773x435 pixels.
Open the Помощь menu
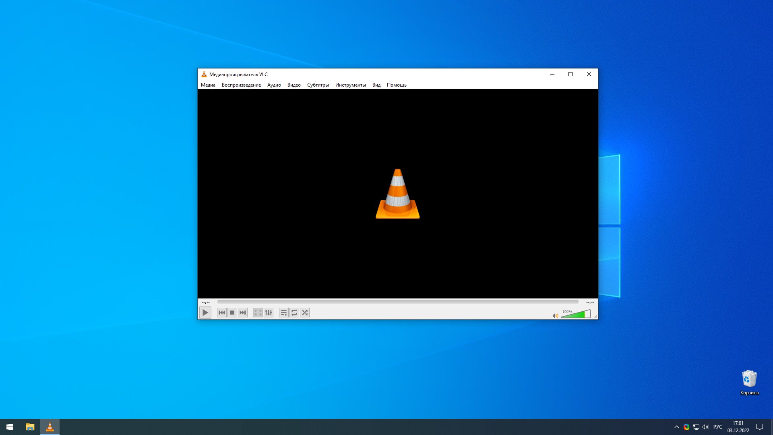[x=397, y=85]
